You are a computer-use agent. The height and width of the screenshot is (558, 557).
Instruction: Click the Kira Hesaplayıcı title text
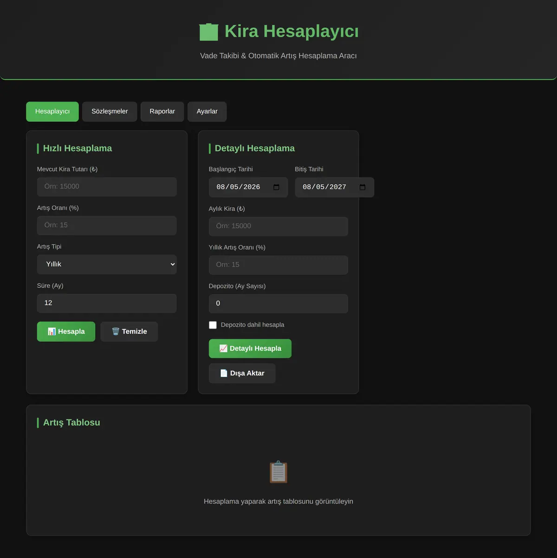coord(291,32)
